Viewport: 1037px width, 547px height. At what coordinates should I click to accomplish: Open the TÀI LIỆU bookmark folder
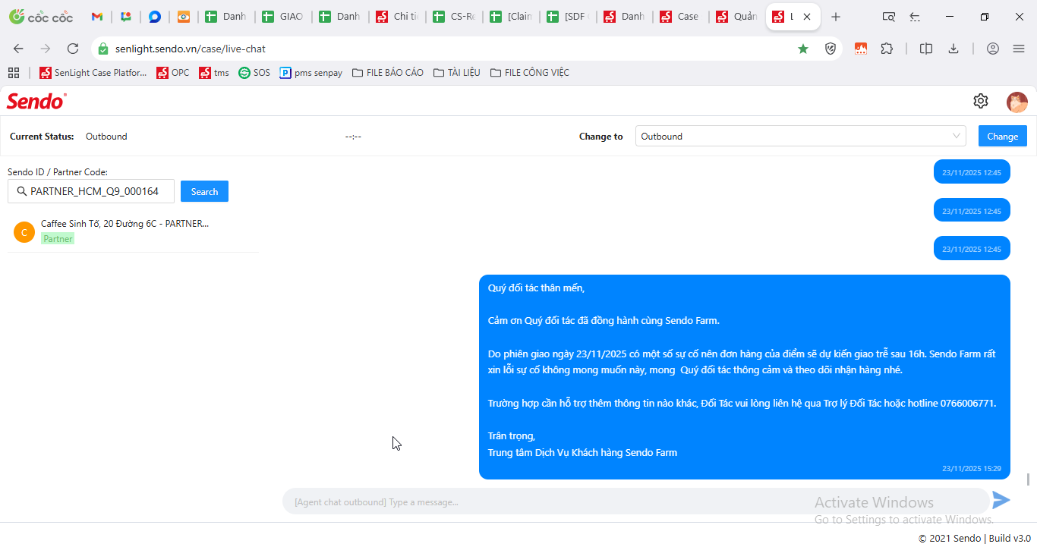click(x=457, y=73)
